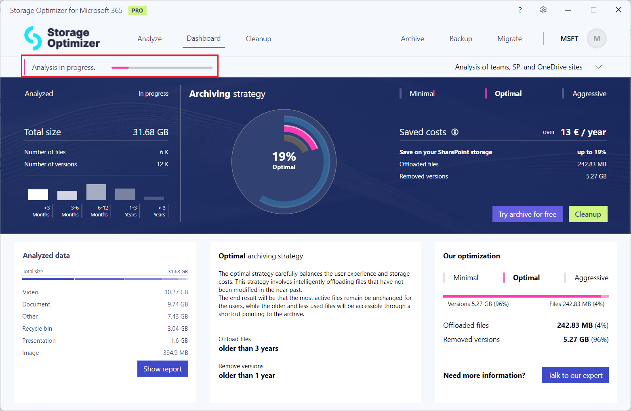Choose Aggressive under Our optimization

(x=591, y=278)
